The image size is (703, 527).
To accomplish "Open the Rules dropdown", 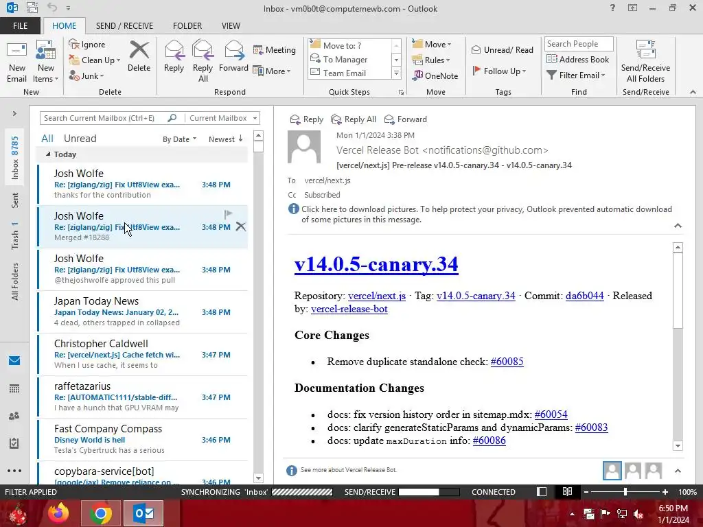I will click(431, 60).
